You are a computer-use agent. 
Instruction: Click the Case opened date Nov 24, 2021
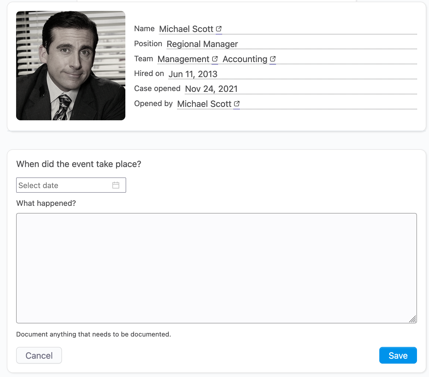point(211,89)
